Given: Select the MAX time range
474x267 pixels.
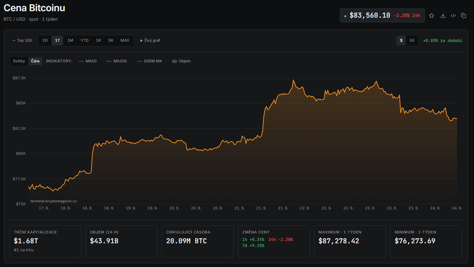Looking at the screenshot, I should click(125, 40).
